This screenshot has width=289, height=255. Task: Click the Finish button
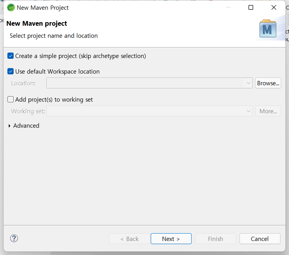pyautogui.click(x=215, y=239)
